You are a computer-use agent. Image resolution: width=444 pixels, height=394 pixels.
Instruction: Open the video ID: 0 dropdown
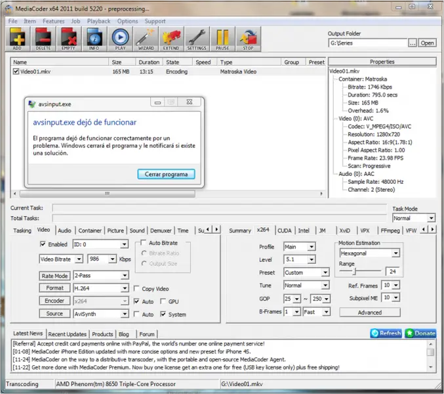(x=100, y=244)
